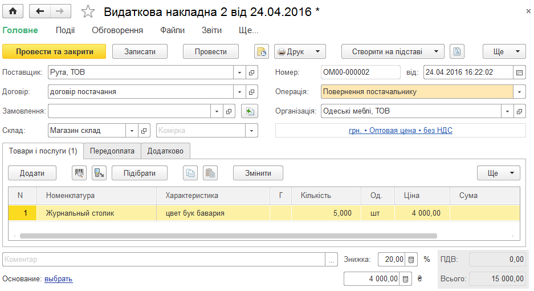Close the document form with the X
Image resolution: width=534 pixels, height=291 pixels.
(x=528, y=11)
